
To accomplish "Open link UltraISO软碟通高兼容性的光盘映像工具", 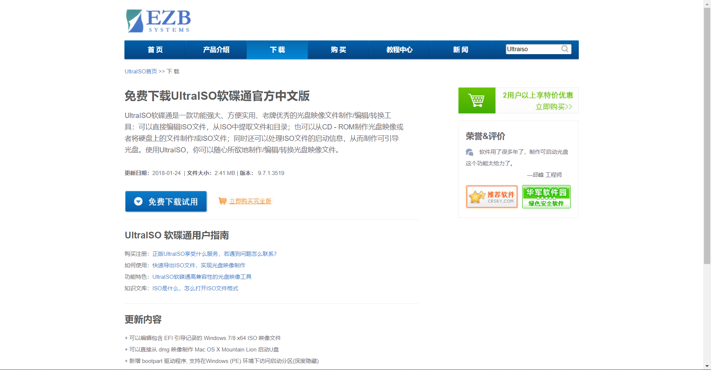I will tap(202, 277).
